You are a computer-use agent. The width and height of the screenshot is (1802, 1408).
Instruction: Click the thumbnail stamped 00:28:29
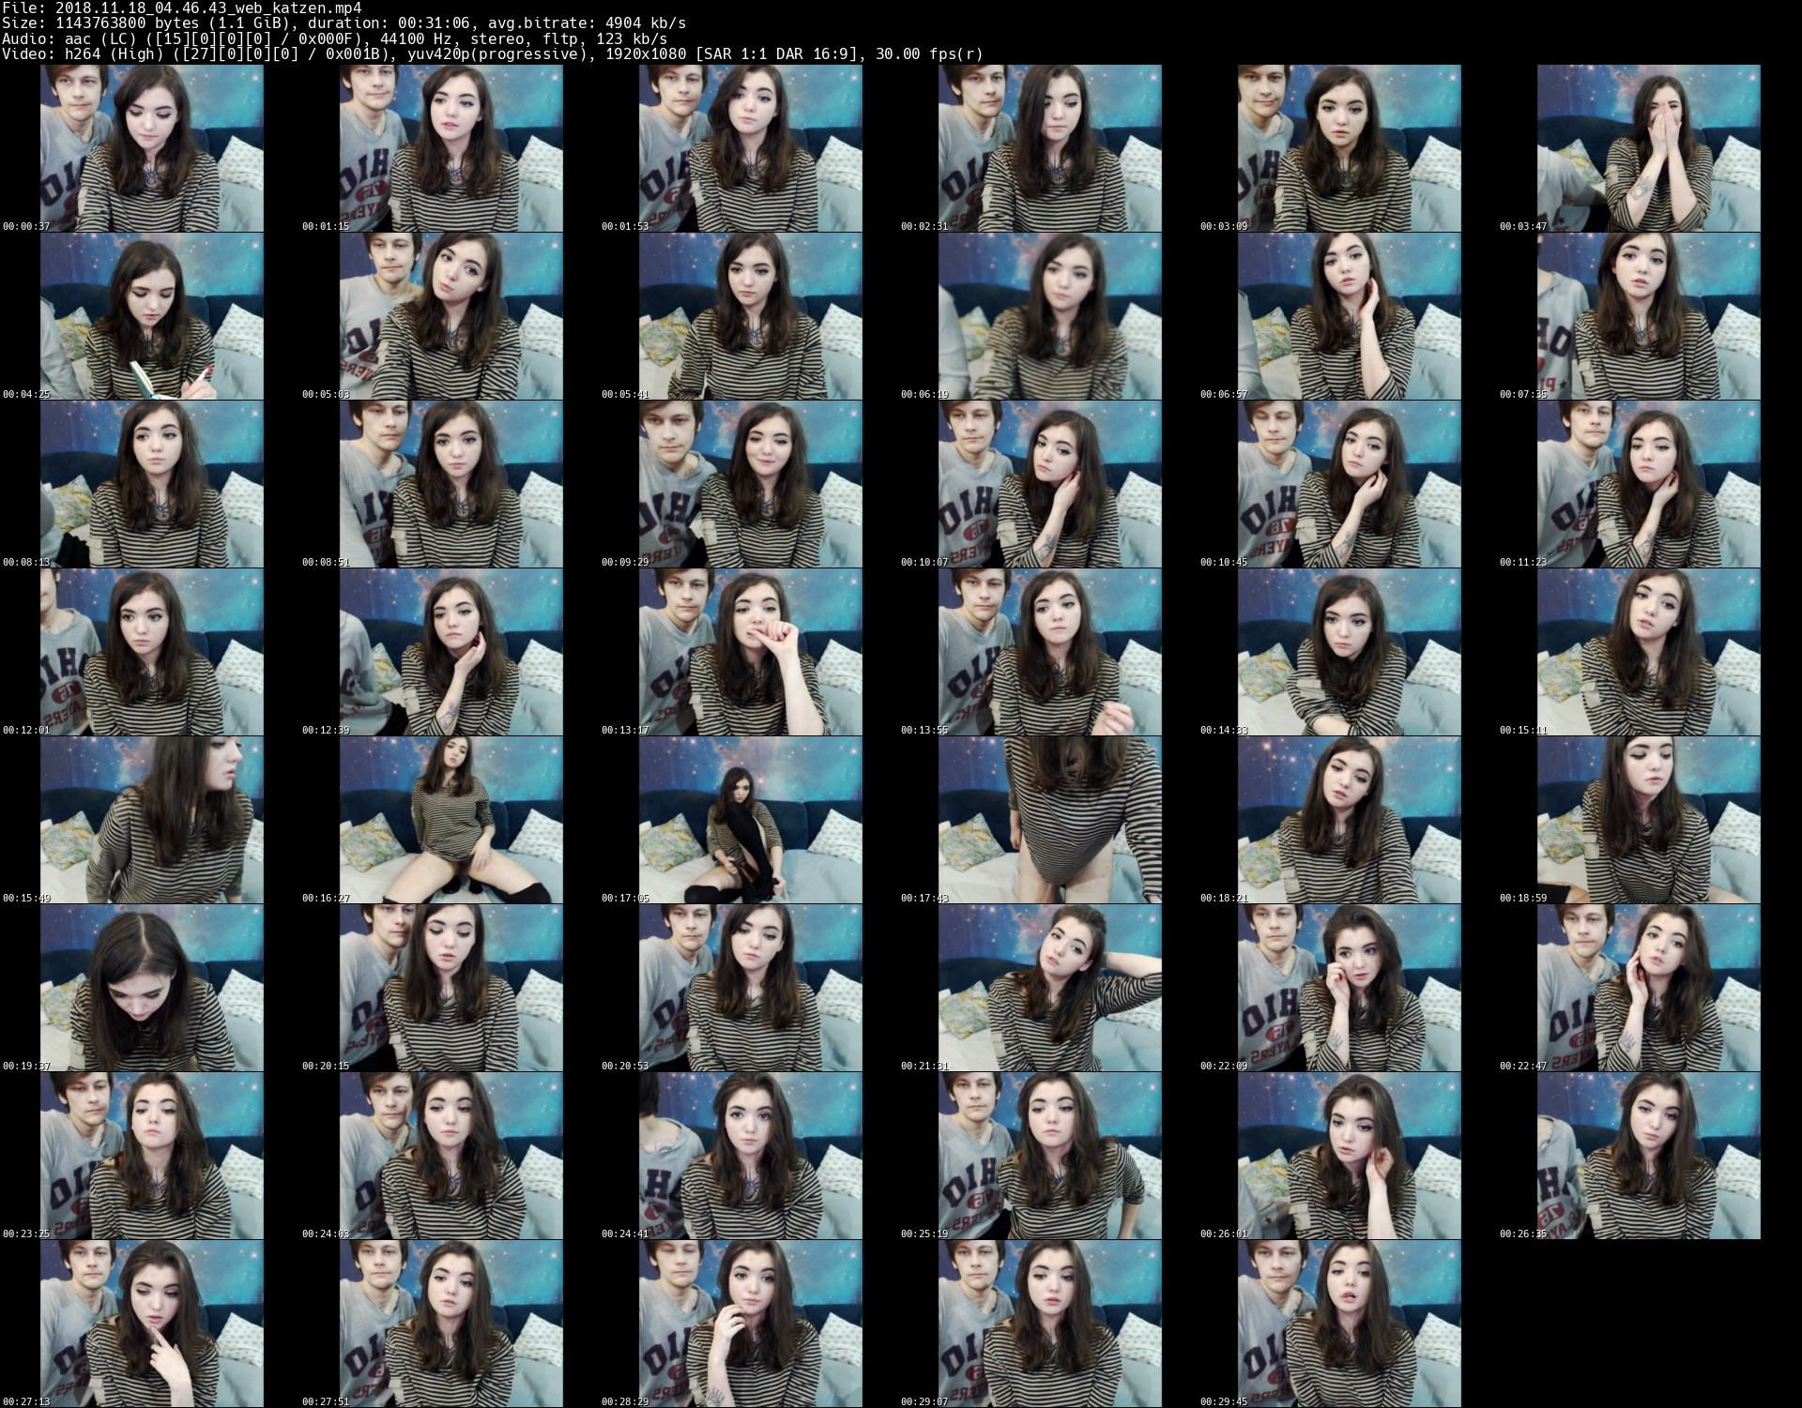tap(751, 1324)
